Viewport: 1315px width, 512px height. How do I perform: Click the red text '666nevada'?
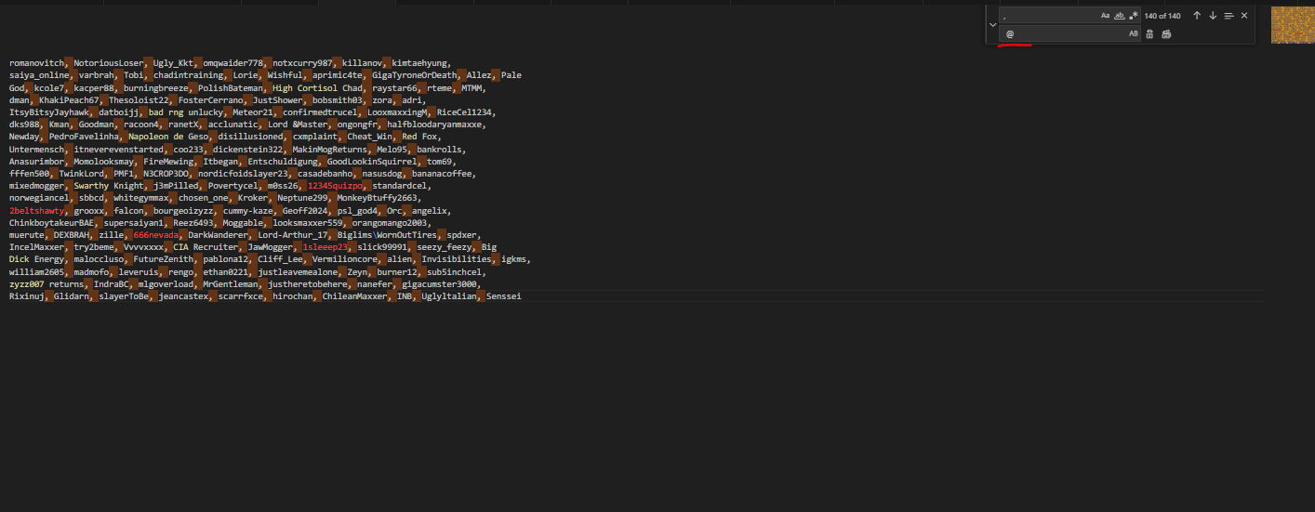156,235
